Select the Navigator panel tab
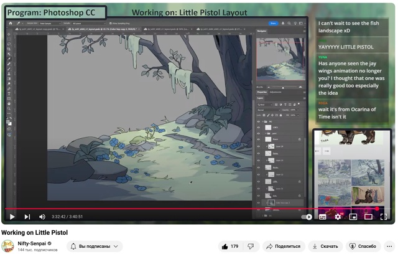The width and height of the screenshot is (398, 254). click(262, 31)
